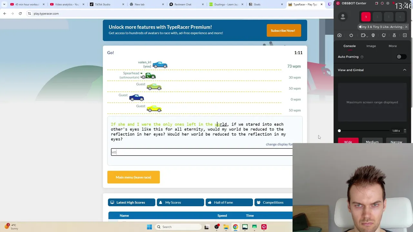The image size is (413, 232).
Task: Expand OBSBOT side preview panel icon
Action: 405,35
